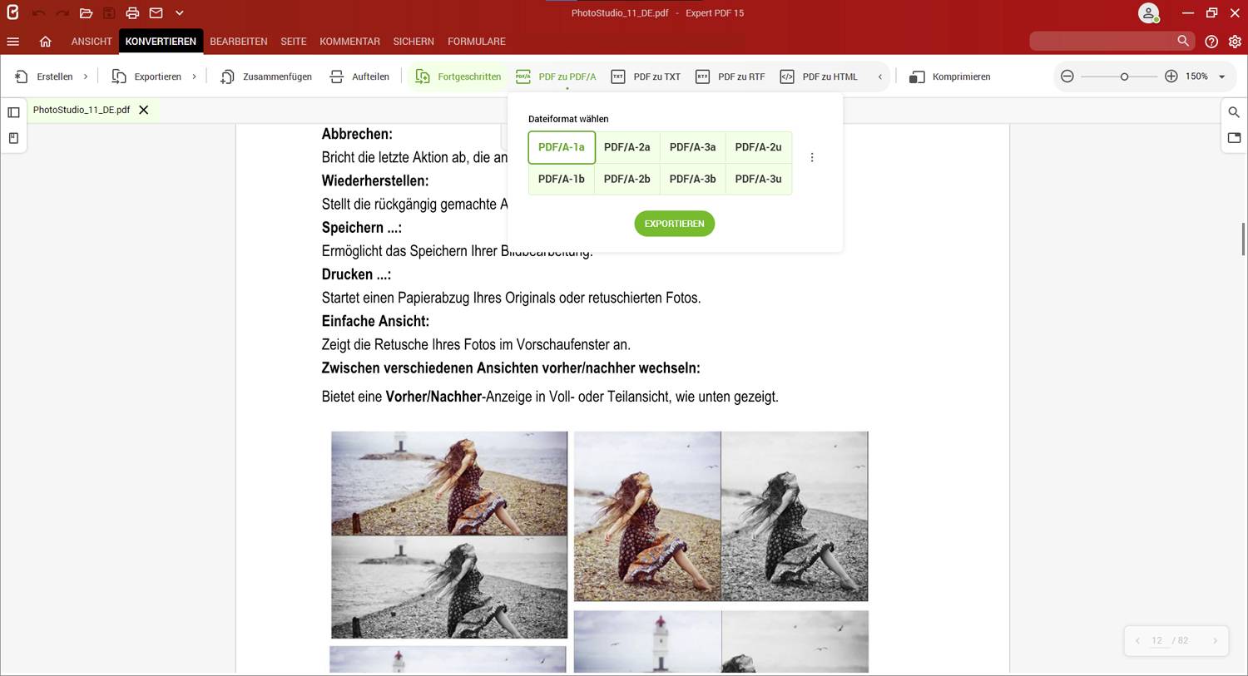
Task: Open the KOMMENTAR menu tab
Action: [x=349, y=41]
